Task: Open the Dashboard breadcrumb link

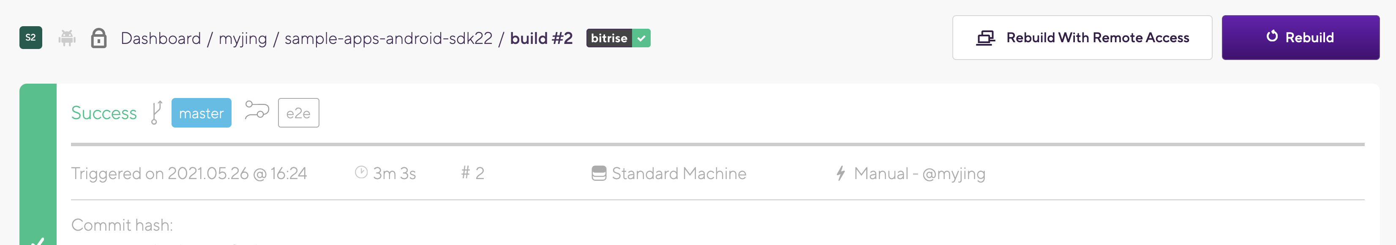Action: pyautogui.click(x=161, y=38)
